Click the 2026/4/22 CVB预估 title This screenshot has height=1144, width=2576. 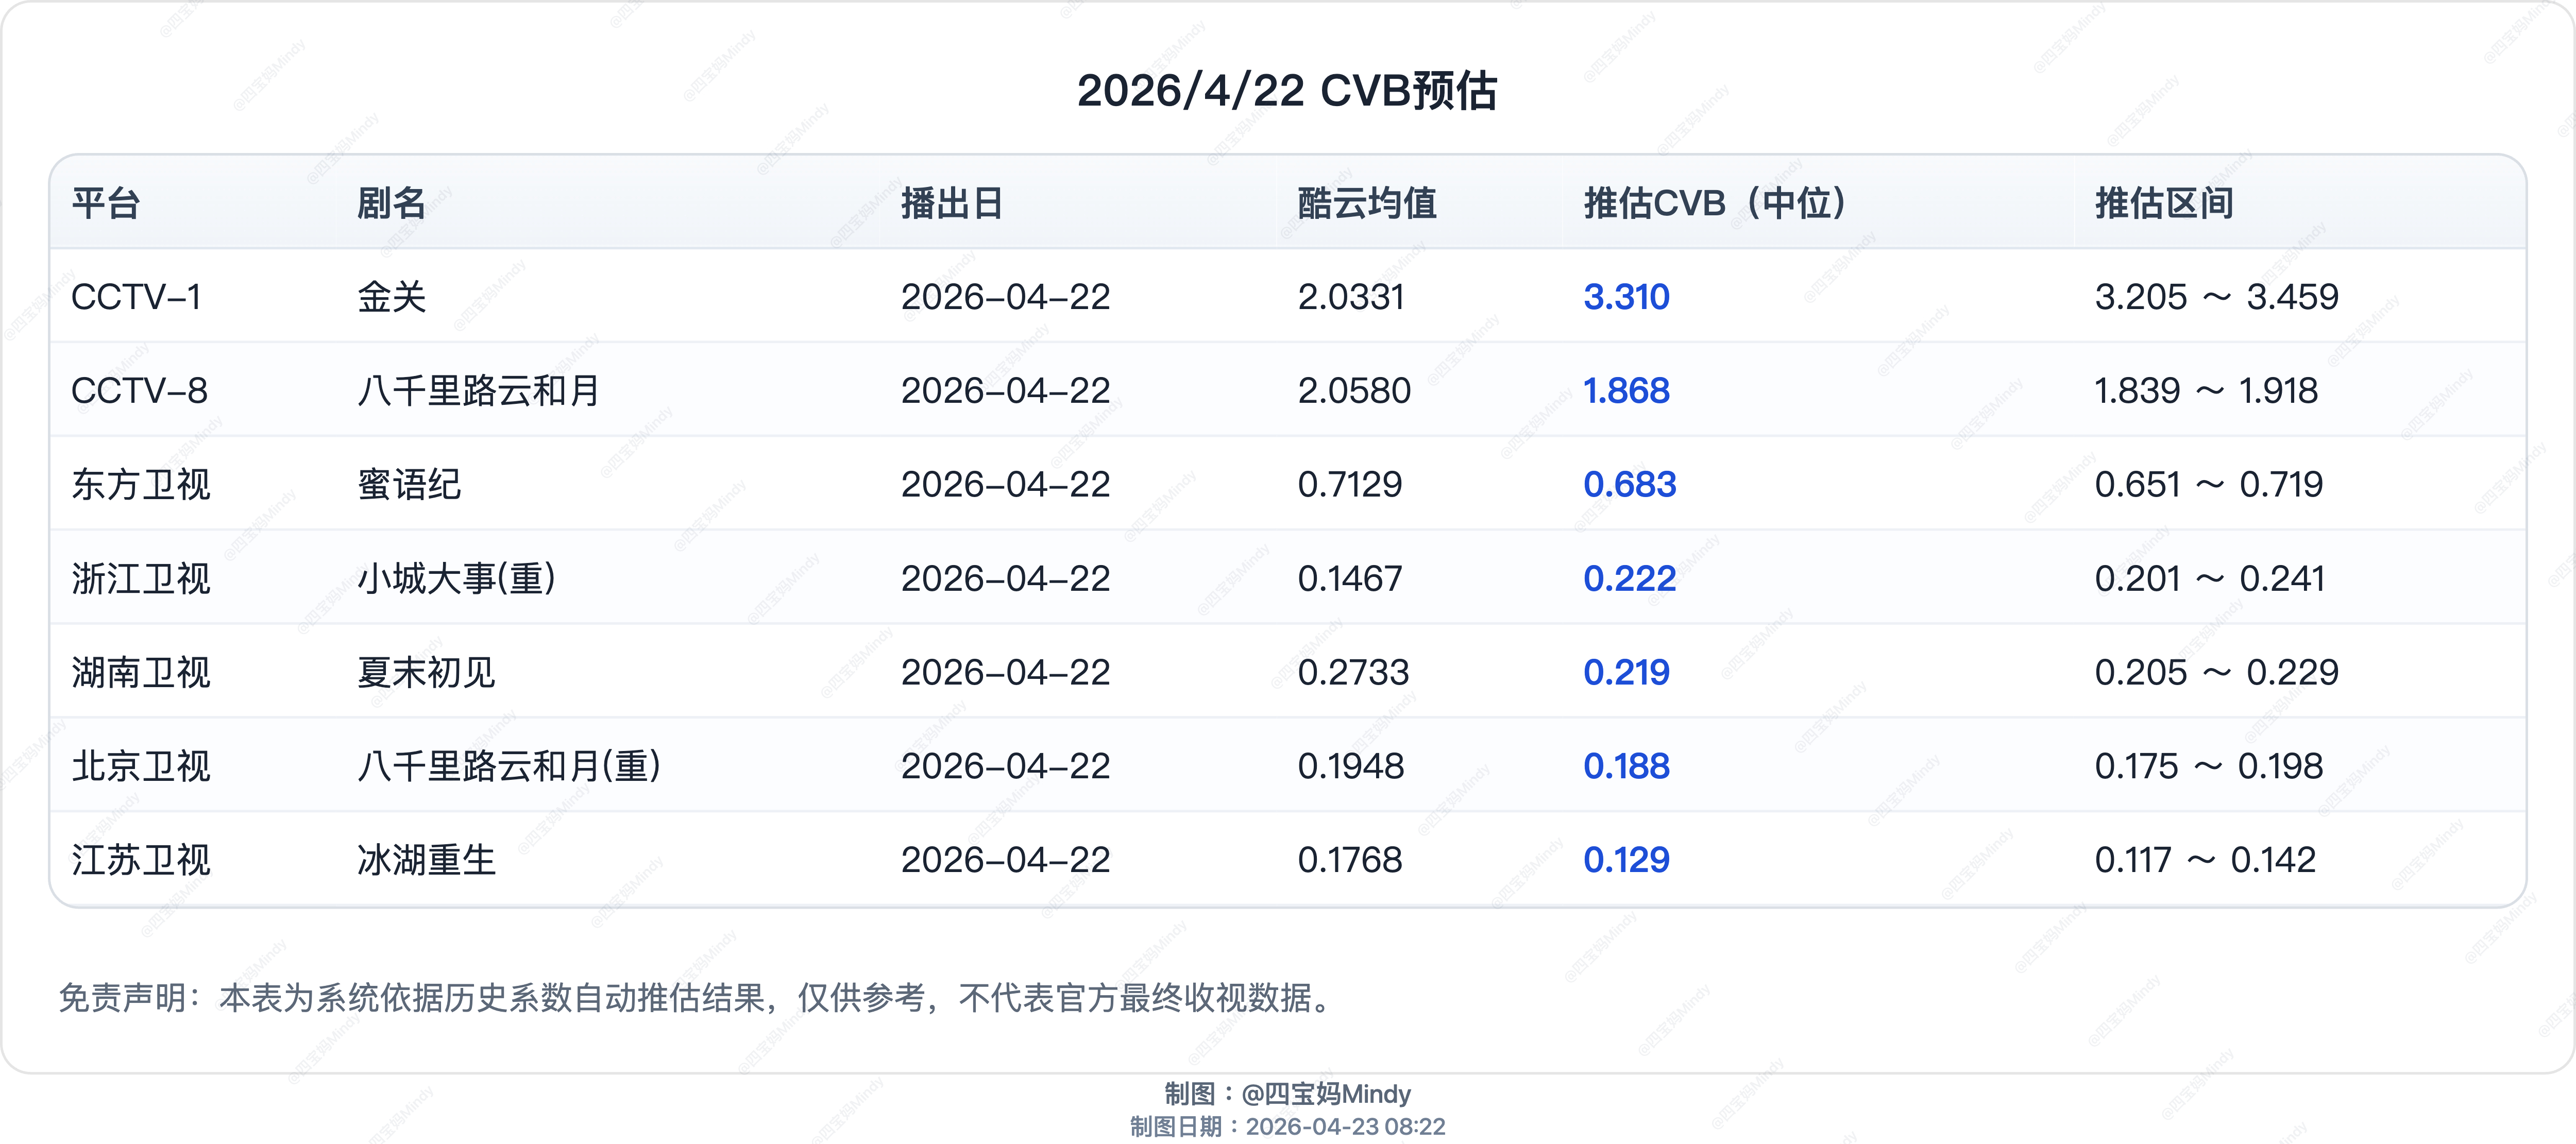pos(1287,91)
